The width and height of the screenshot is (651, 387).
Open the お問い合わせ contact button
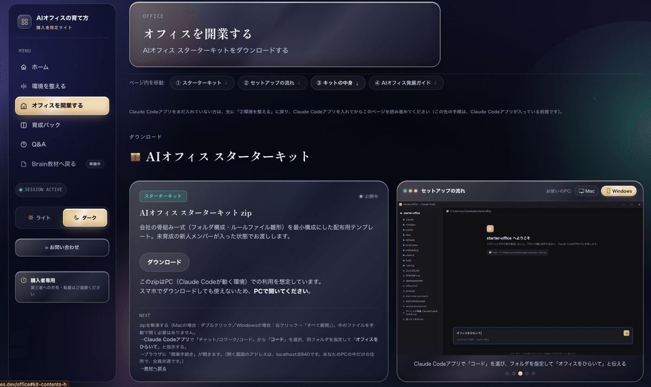(62, 247)
